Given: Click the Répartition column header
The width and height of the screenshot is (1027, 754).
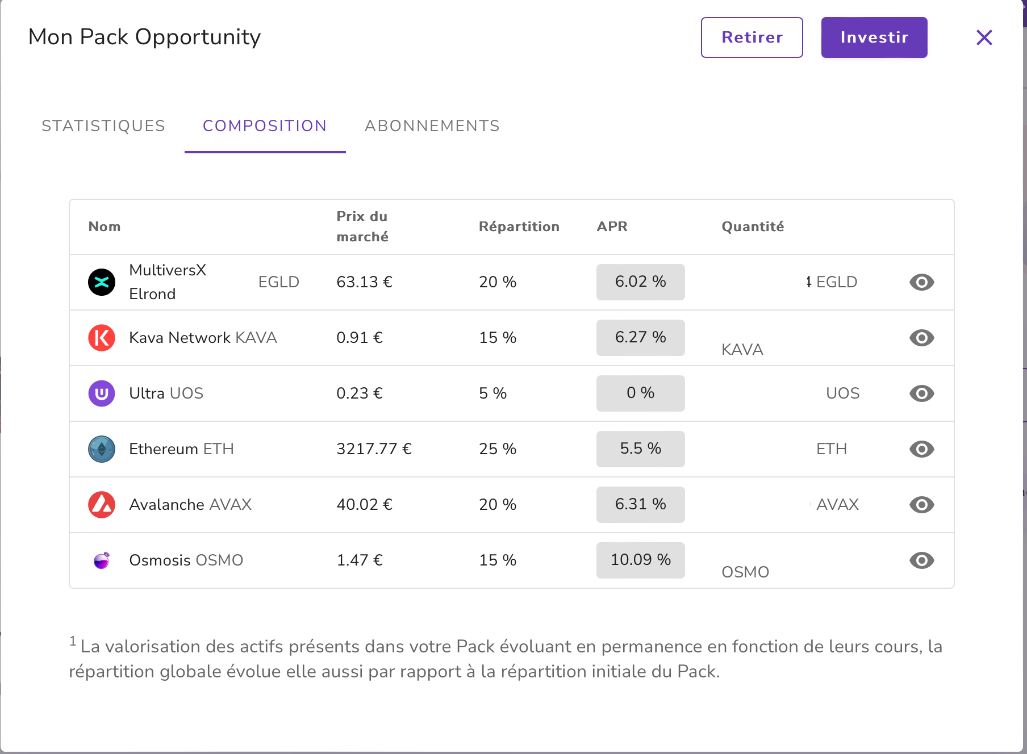Looking at the screenshot, I should click(x=519, y=227).
